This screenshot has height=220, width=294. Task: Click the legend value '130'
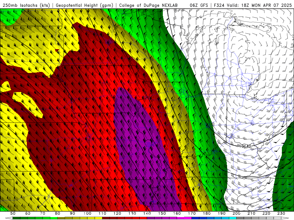point(132,213)
